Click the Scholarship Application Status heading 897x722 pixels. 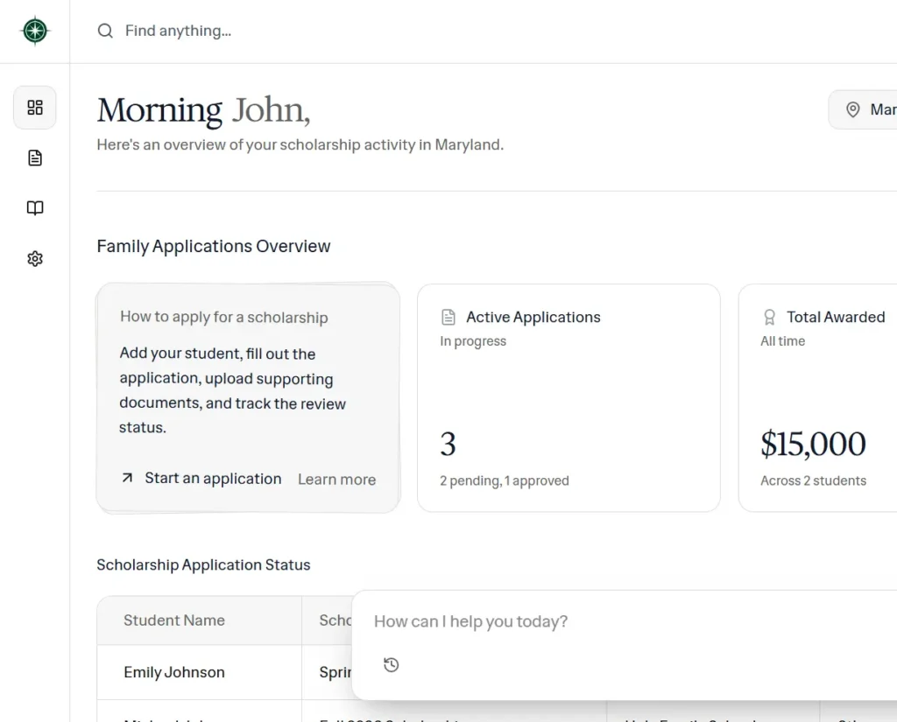pyautogui.click(x=203, y=564)
